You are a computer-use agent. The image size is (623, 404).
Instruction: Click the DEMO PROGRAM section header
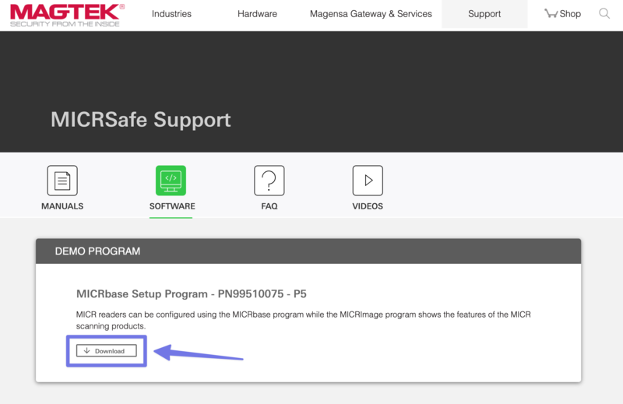(97, 251)
